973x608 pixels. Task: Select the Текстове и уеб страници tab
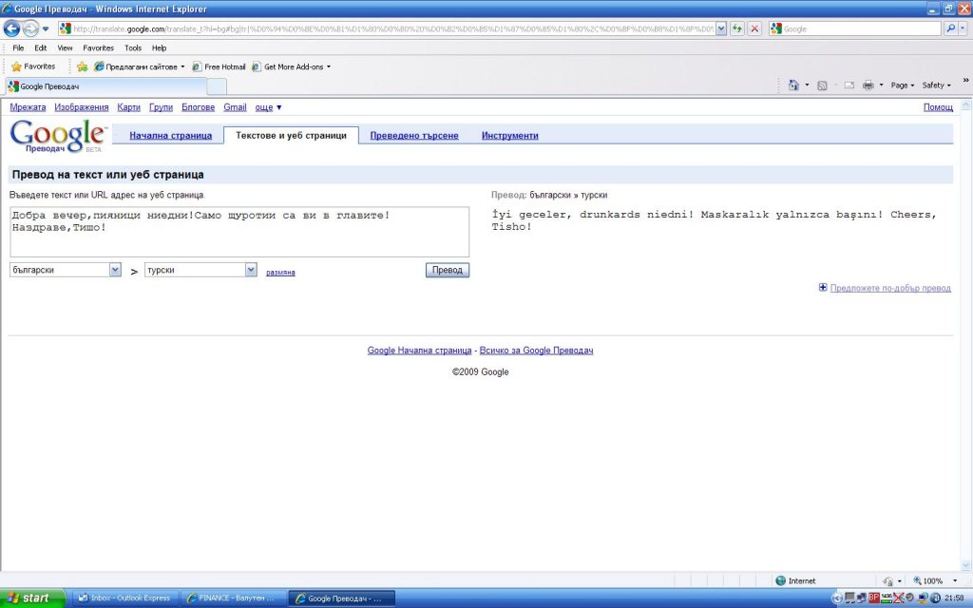point(291,135)
